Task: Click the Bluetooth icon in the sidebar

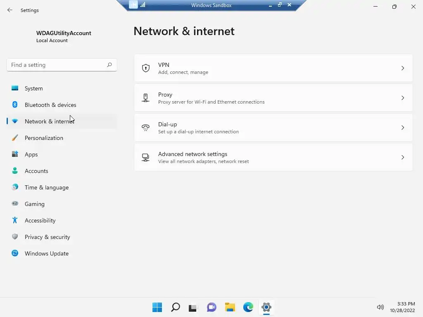Action: (x=15, y=105)
